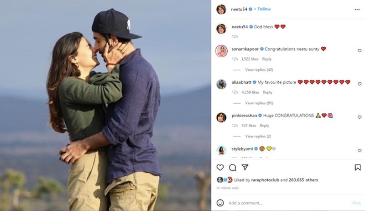The width and height of the screenshot is (365, 211).
Task: Like pinkieroshan's comment
Action: pos(360,117)
